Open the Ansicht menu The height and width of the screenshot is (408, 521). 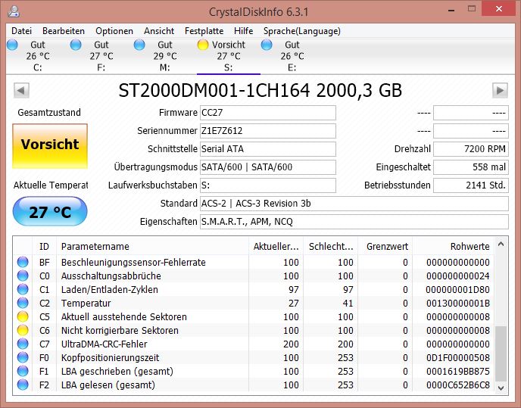pos(159,31)
